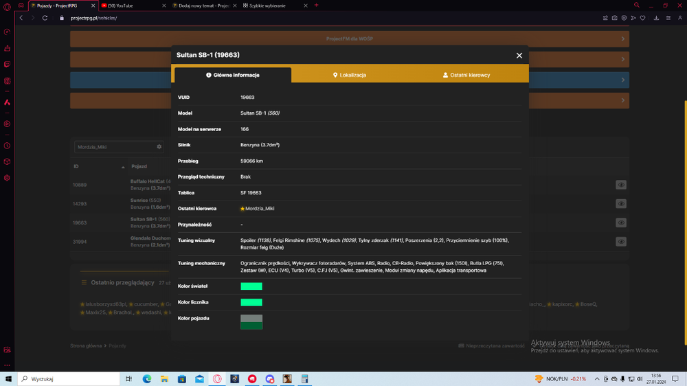View site security padlock info
Image resolution: width=687 pixels, height=386 pixels.
62,18
